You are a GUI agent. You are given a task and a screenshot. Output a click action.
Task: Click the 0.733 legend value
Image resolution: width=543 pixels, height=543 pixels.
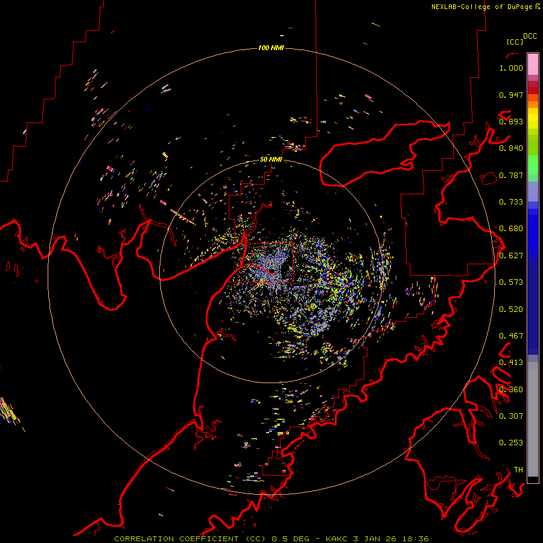[511, 202]
